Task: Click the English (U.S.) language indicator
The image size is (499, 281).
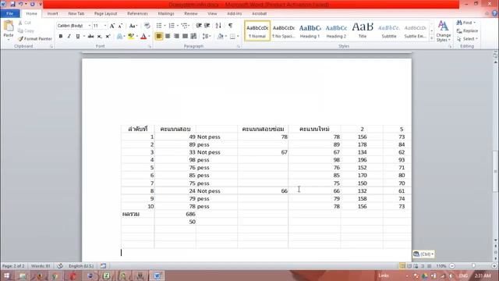Action: (x=81, y=265)
